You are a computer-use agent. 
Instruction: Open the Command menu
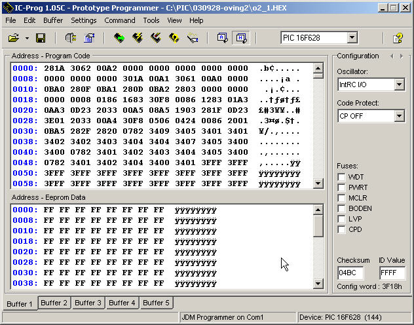119,20
